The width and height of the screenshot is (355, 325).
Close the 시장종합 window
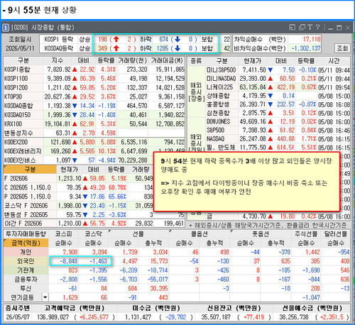(348, 28)
